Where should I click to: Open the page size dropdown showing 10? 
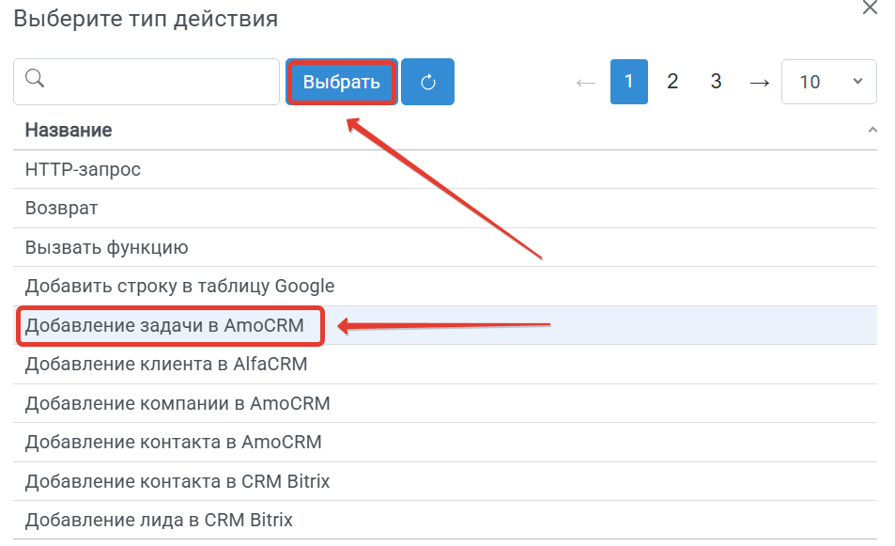tap(828, 82)
